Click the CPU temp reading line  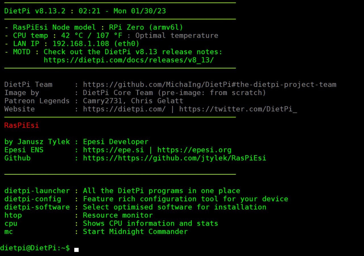tap(111, 36)
